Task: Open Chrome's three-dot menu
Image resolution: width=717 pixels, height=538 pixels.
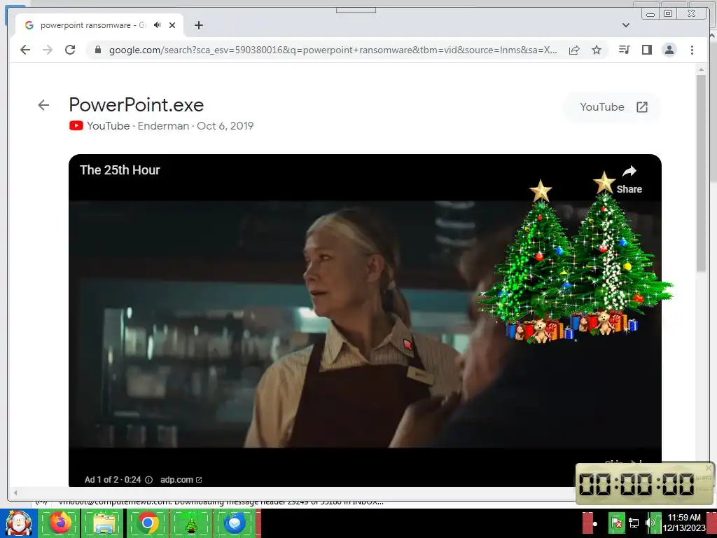Action: pyautogui.click(x=692, y=50)
